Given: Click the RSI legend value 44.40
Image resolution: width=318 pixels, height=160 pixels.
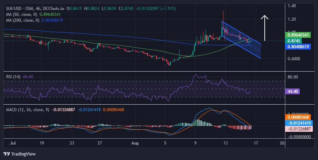Looking at the screenshot, I should coord(28,77).
